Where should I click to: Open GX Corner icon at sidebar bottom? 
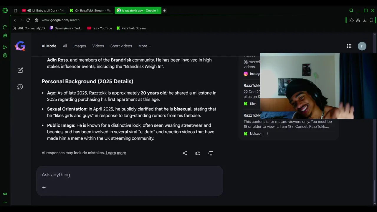point(5,194)
